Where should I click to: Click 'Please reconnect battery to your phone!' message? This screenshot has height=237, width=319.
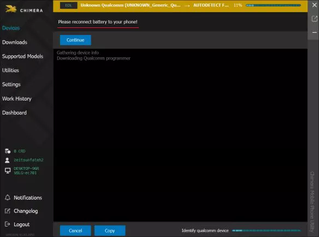98,22
